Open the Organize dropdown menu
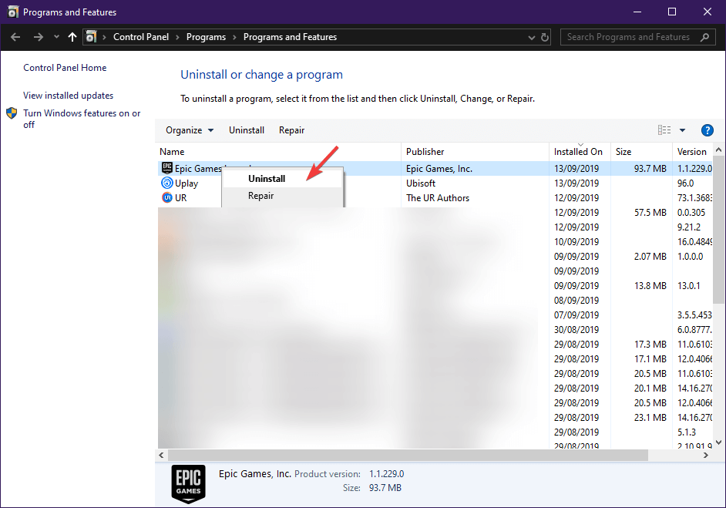The image size is (726, 508). (x=190, y=130)
